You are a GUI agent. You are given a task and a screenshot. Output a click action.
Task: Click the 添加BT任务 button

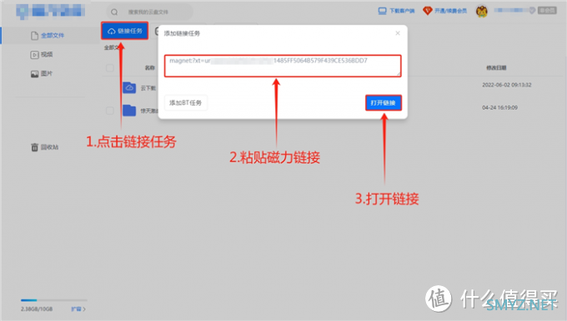point(185,103)
